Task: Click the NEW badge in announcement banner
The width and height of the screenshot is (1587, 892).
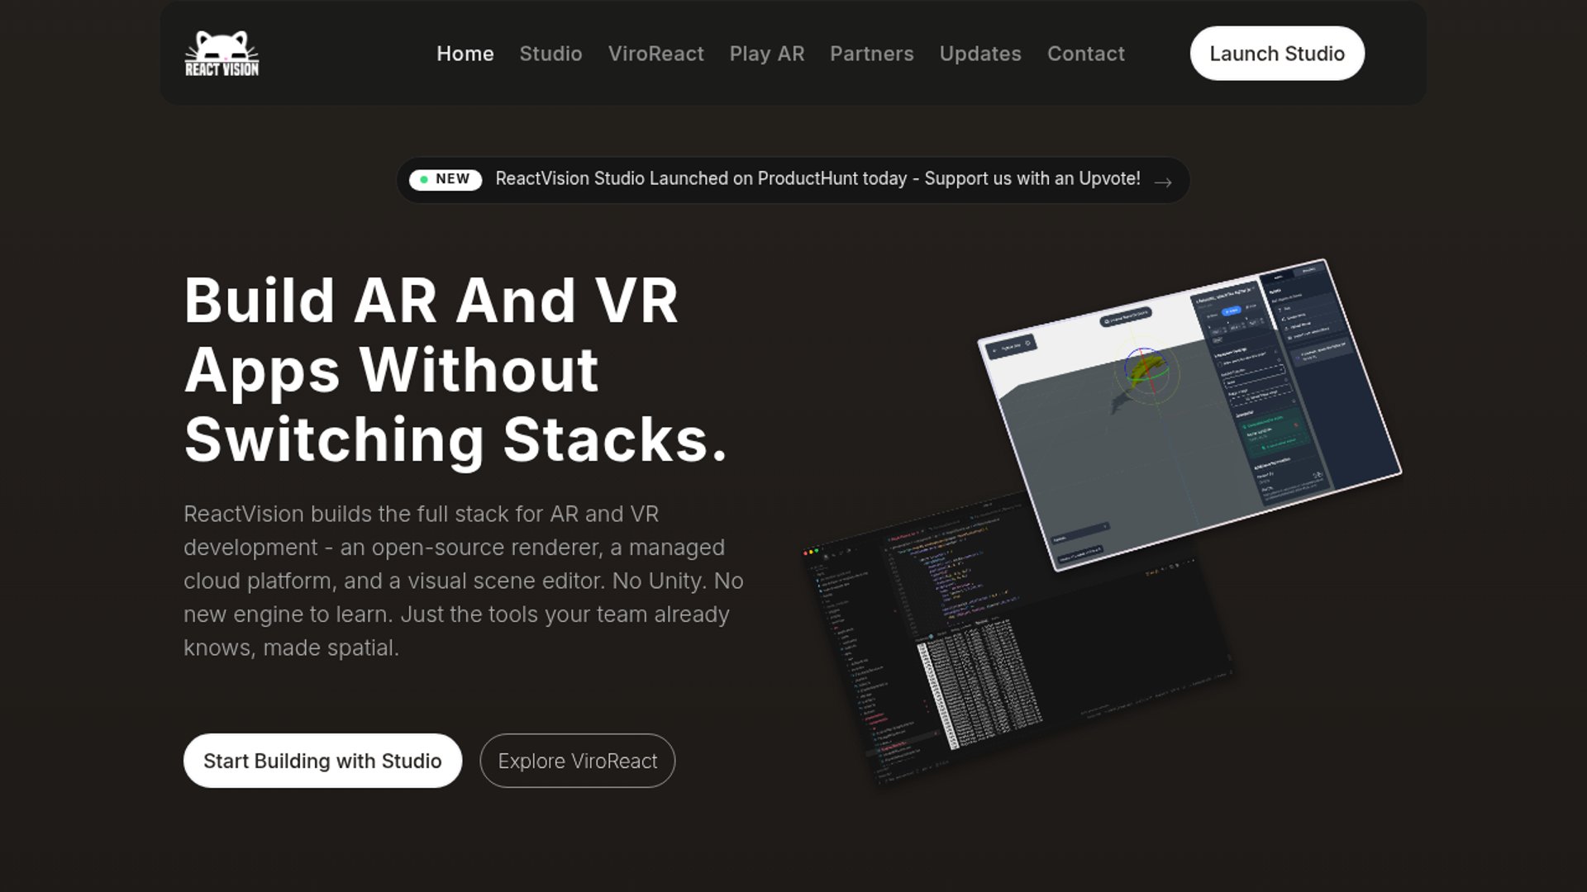Action: (446, 179)
